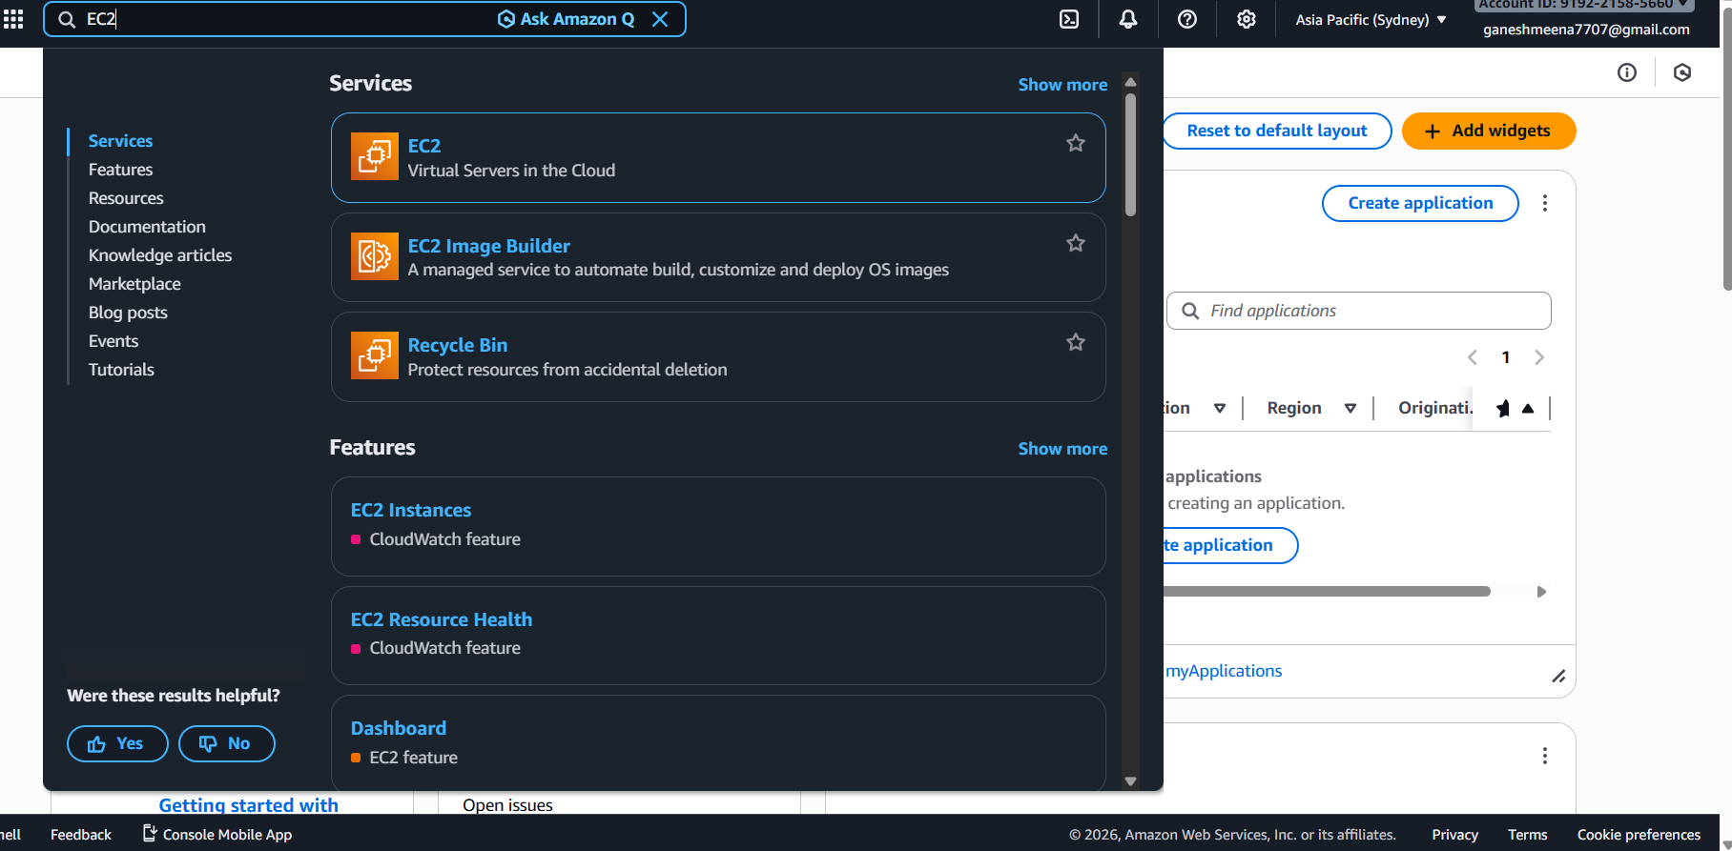Viewport: 1732px width, 851px height.
Task: Click the EC2 Image Builder icon
Action: coord(374,256)
